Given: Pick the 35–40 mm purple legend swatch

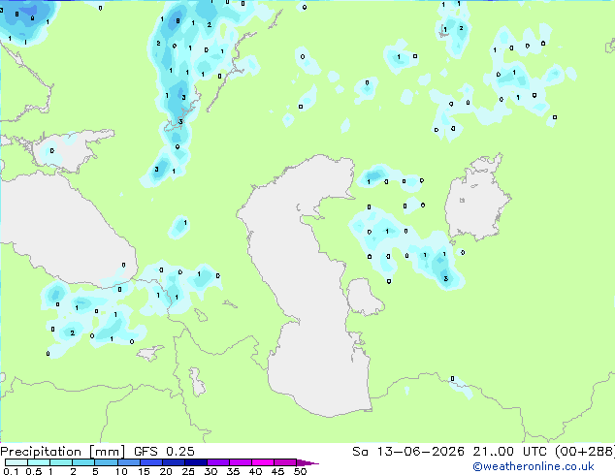Looking at the screenshot, I should 241,462.
